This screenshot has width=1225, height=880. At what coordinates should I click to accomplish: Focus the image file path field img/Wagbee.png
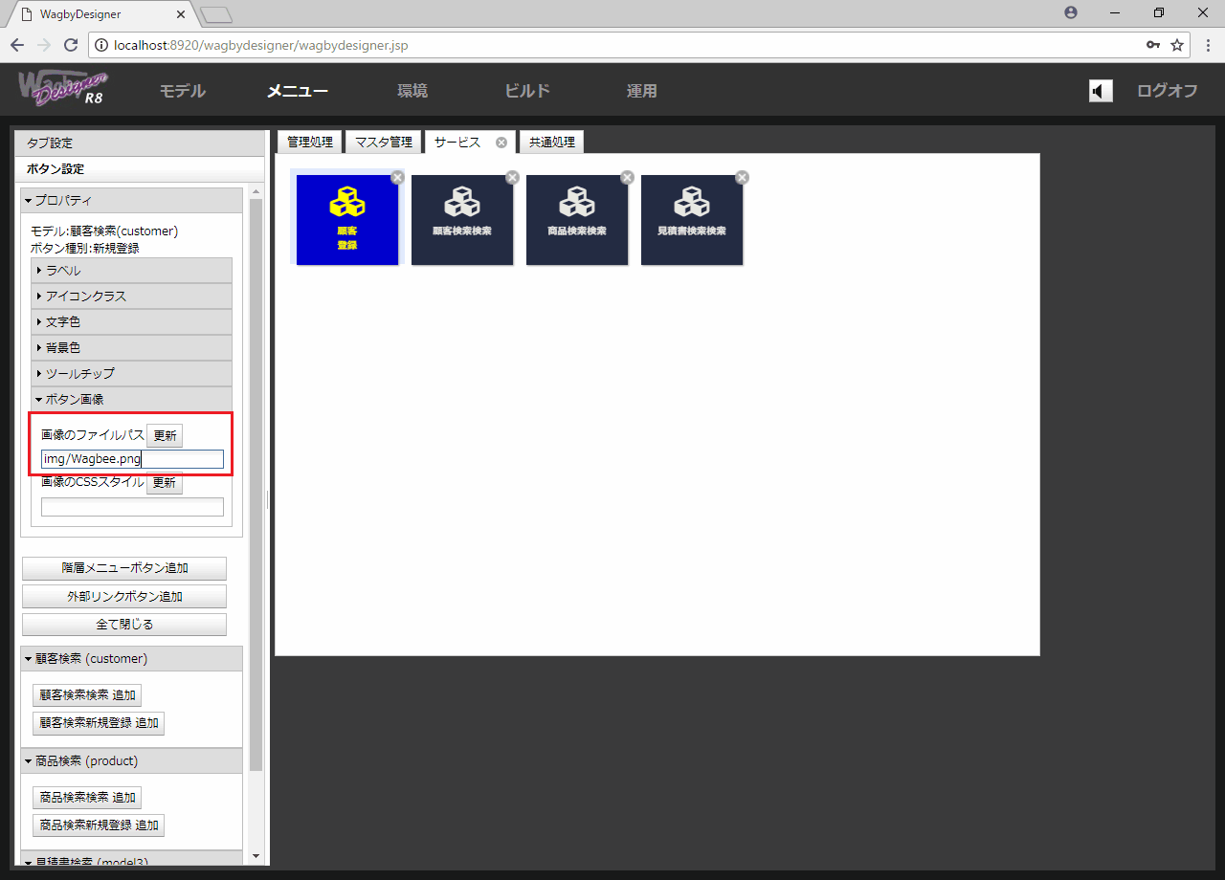(132, 459)
